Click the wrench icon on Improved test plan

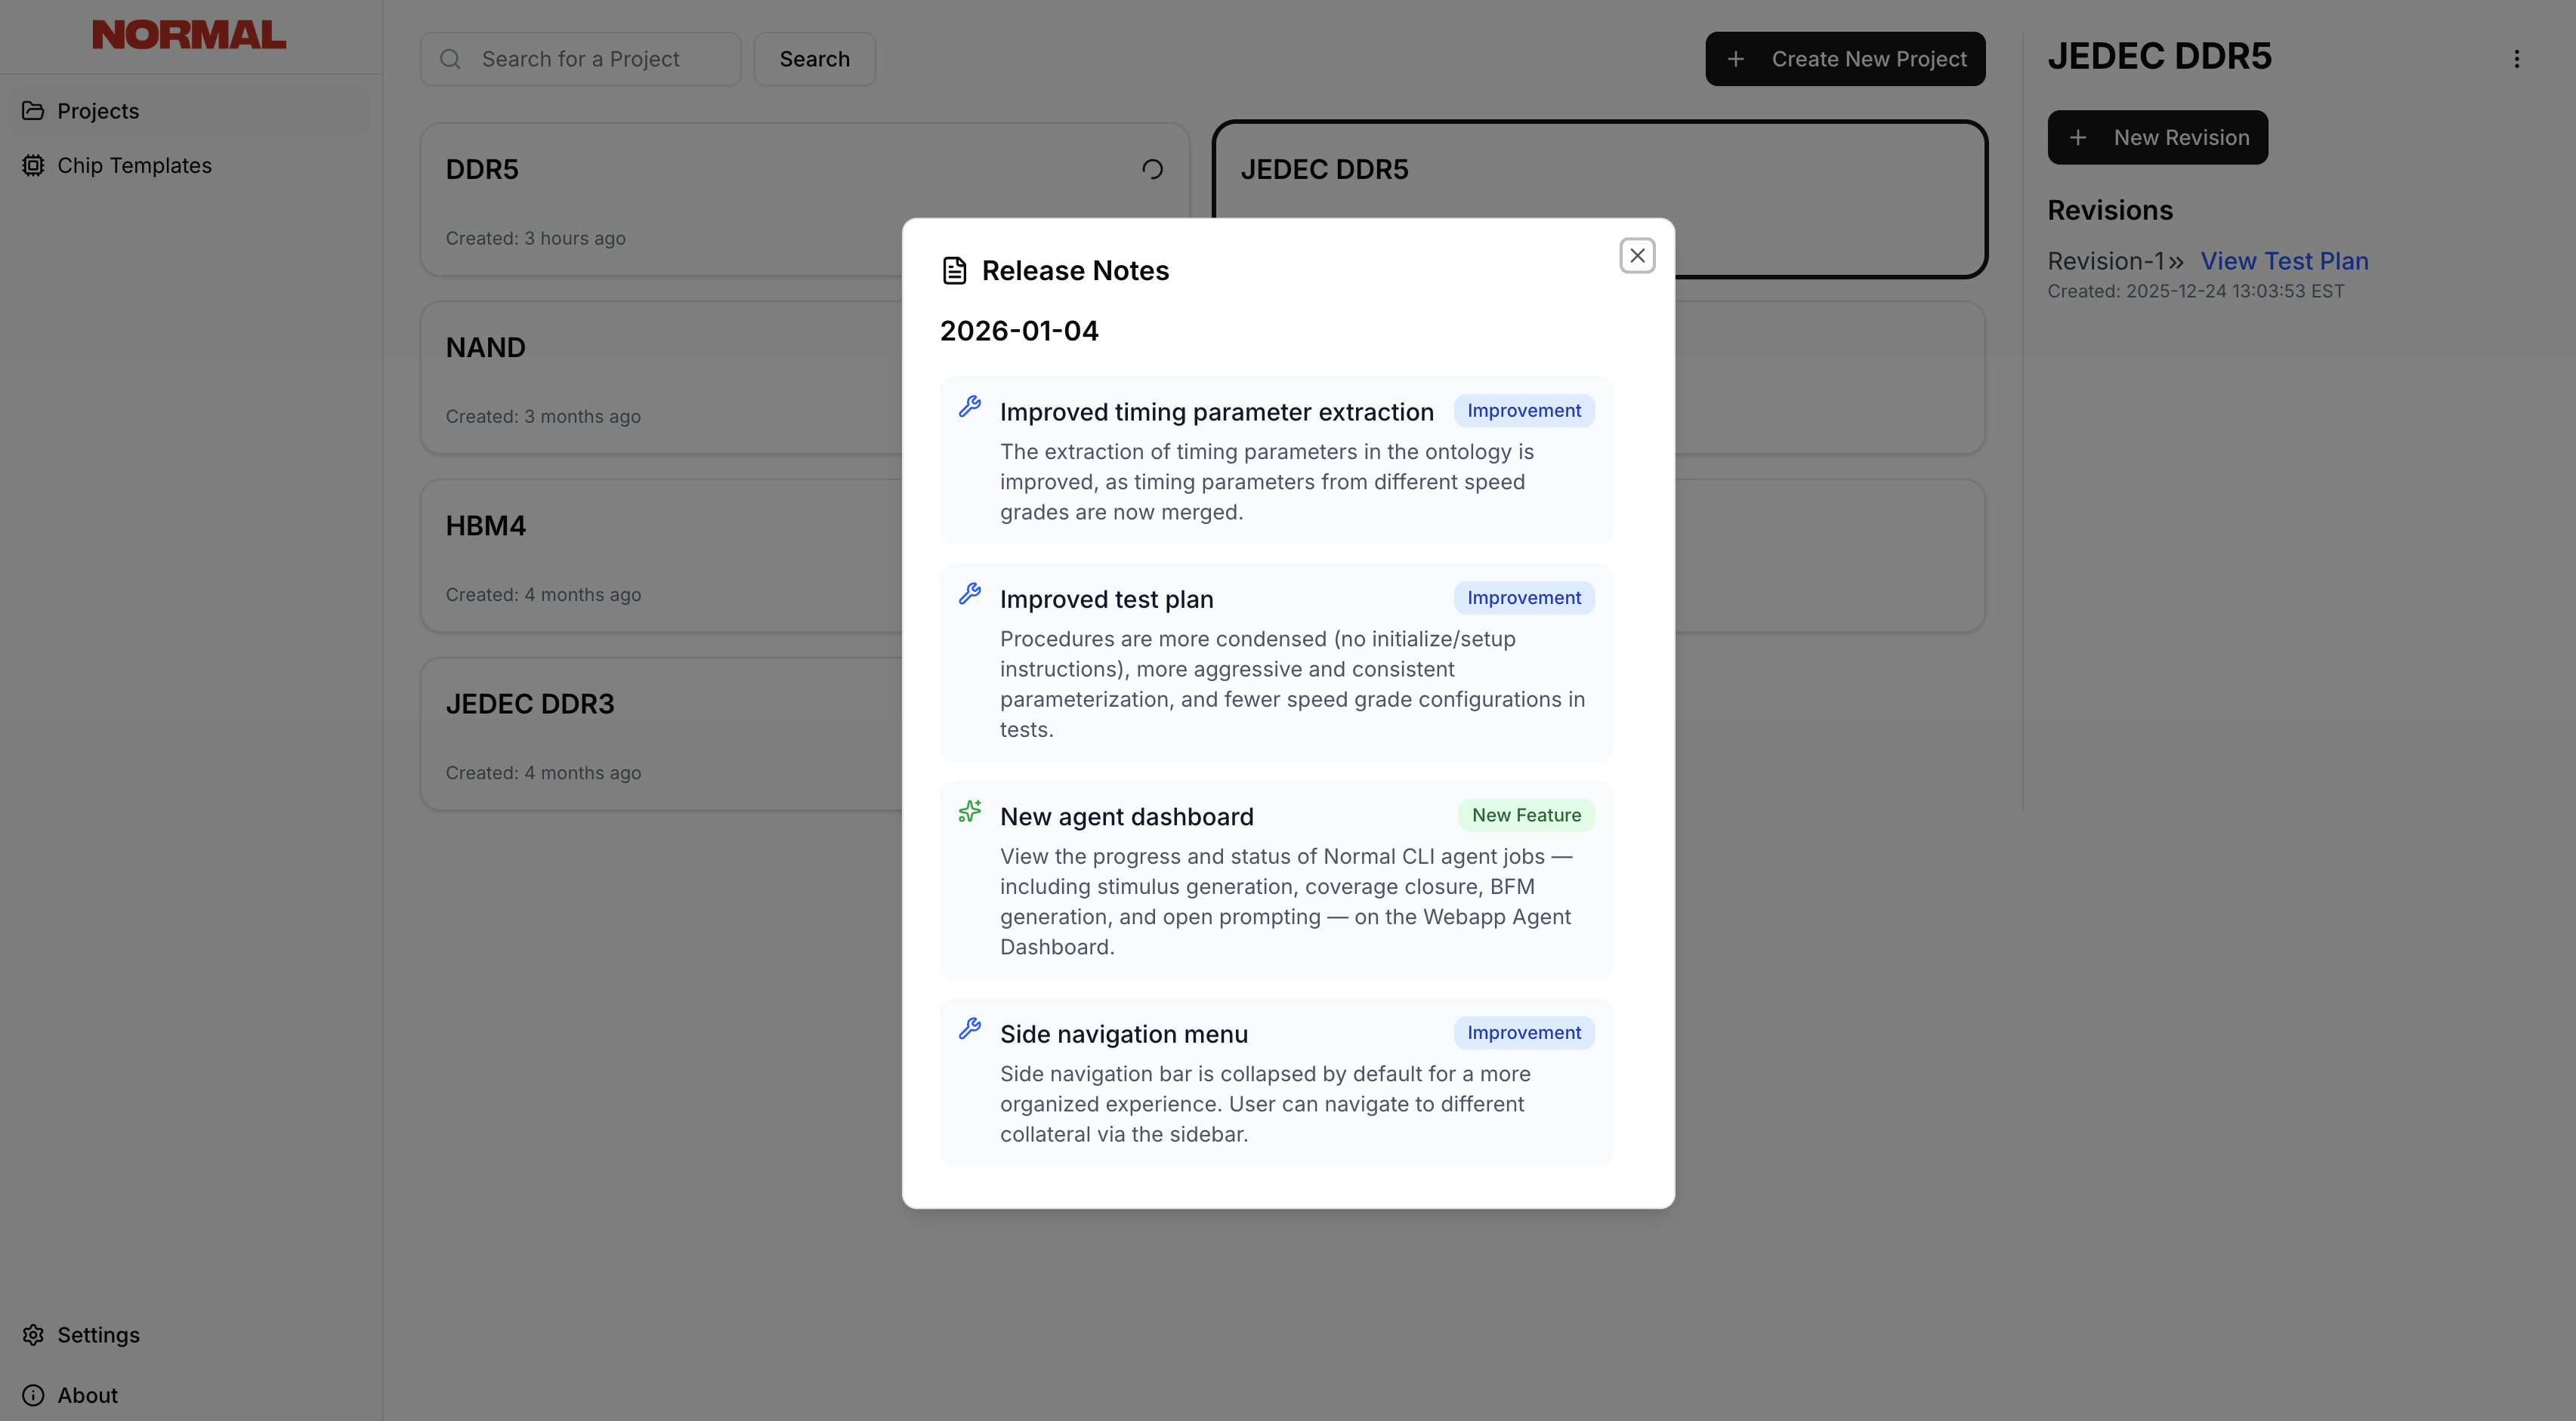pos(969,593)
